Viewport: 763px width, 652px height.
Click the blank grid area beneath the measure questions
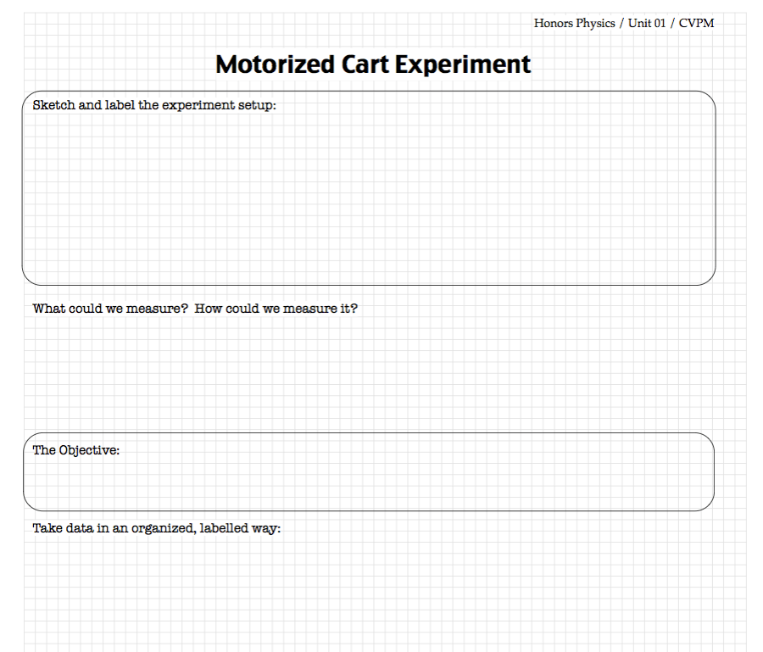369,373
